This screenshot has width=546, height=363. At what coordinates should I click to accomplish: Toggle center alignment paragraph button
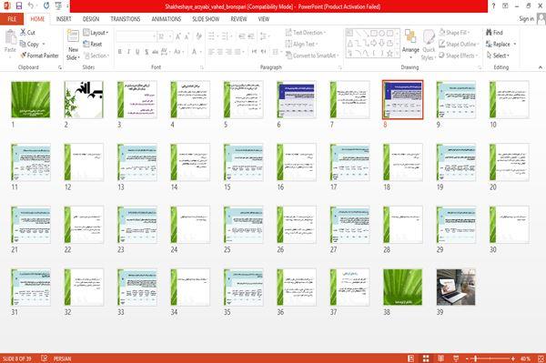point(220,52)
